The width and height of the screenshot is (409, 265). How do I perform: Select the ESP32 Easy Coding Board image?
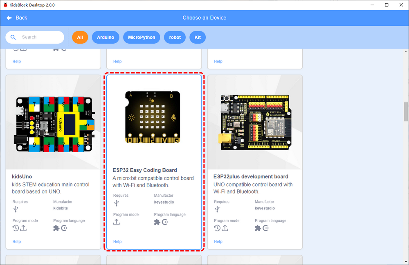click(153, 117)
